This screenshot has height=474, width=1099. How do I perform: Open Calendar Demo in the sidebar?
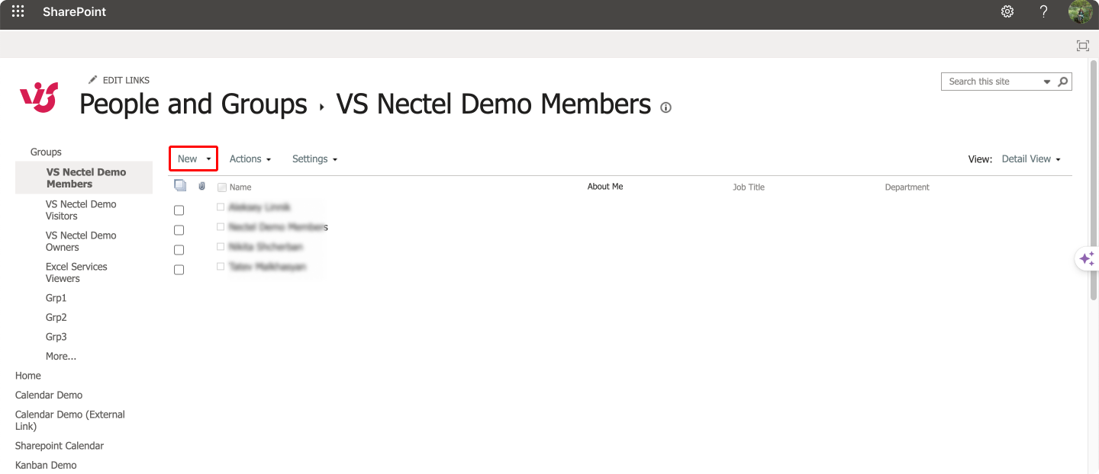click(49, 396)
